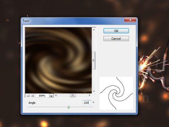Screen dimensions: 169x127
Task: Click the Twirl dialog title bar
Action: (72, 21)
